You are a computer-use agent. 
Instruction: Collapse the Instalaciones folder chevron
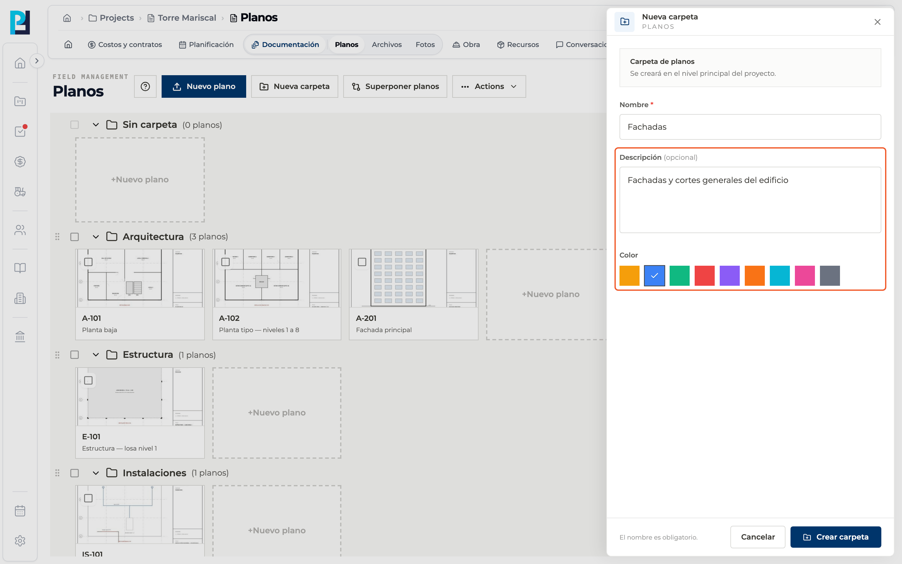coord(96,473)
